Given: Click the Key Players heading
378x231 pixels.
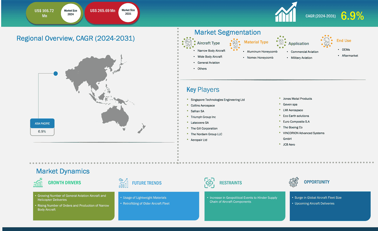Looking at the screenshot, I should (x=203, y=90).
